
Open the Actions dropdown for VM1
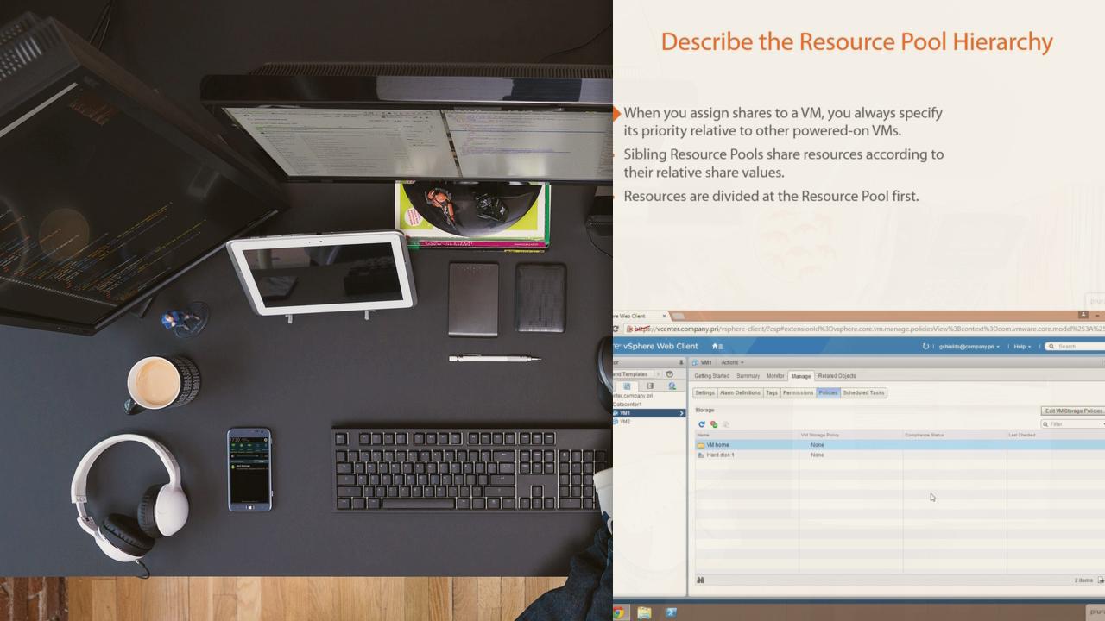(732, 362)
